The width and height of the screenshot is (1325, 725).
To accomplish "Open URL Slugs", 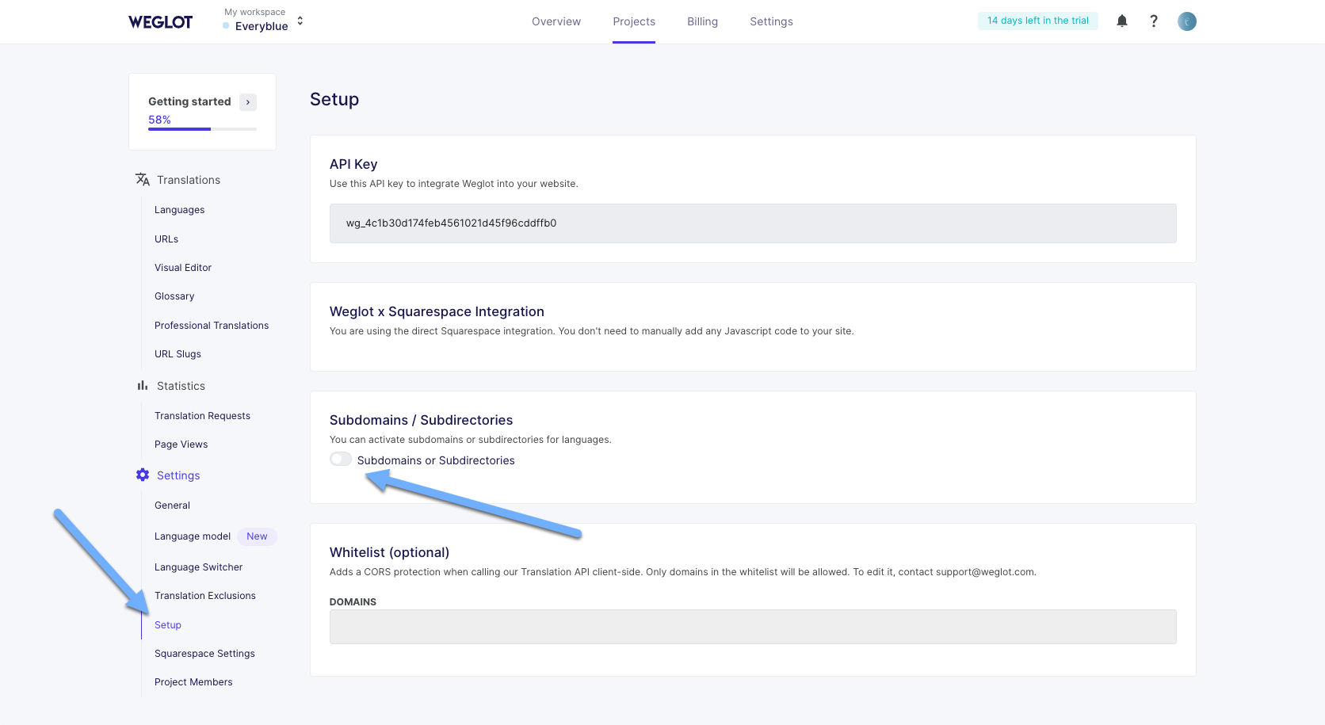I will (178, 354).
